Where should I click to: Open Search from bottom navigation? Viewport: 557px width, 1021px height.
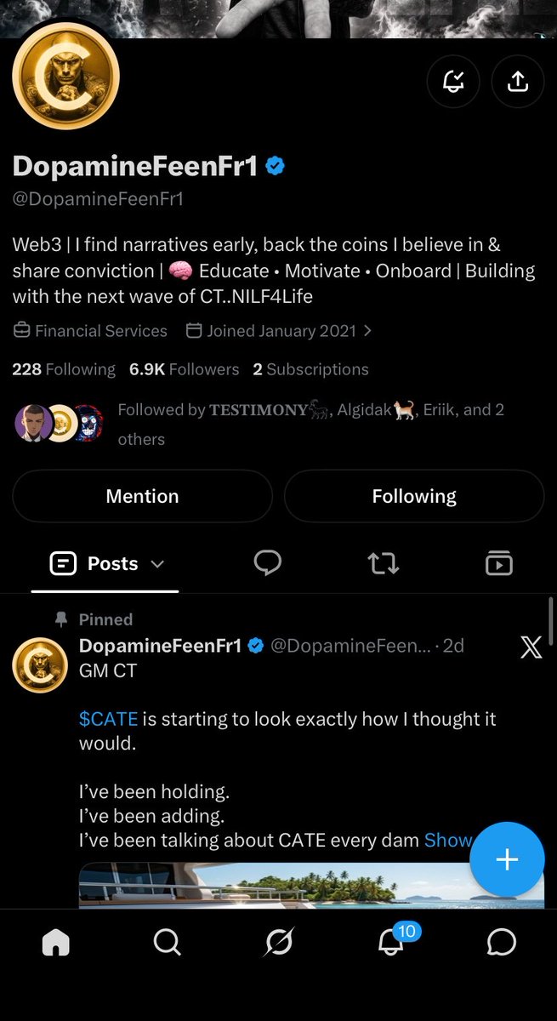pyautogui.click(x=167, y=942)
